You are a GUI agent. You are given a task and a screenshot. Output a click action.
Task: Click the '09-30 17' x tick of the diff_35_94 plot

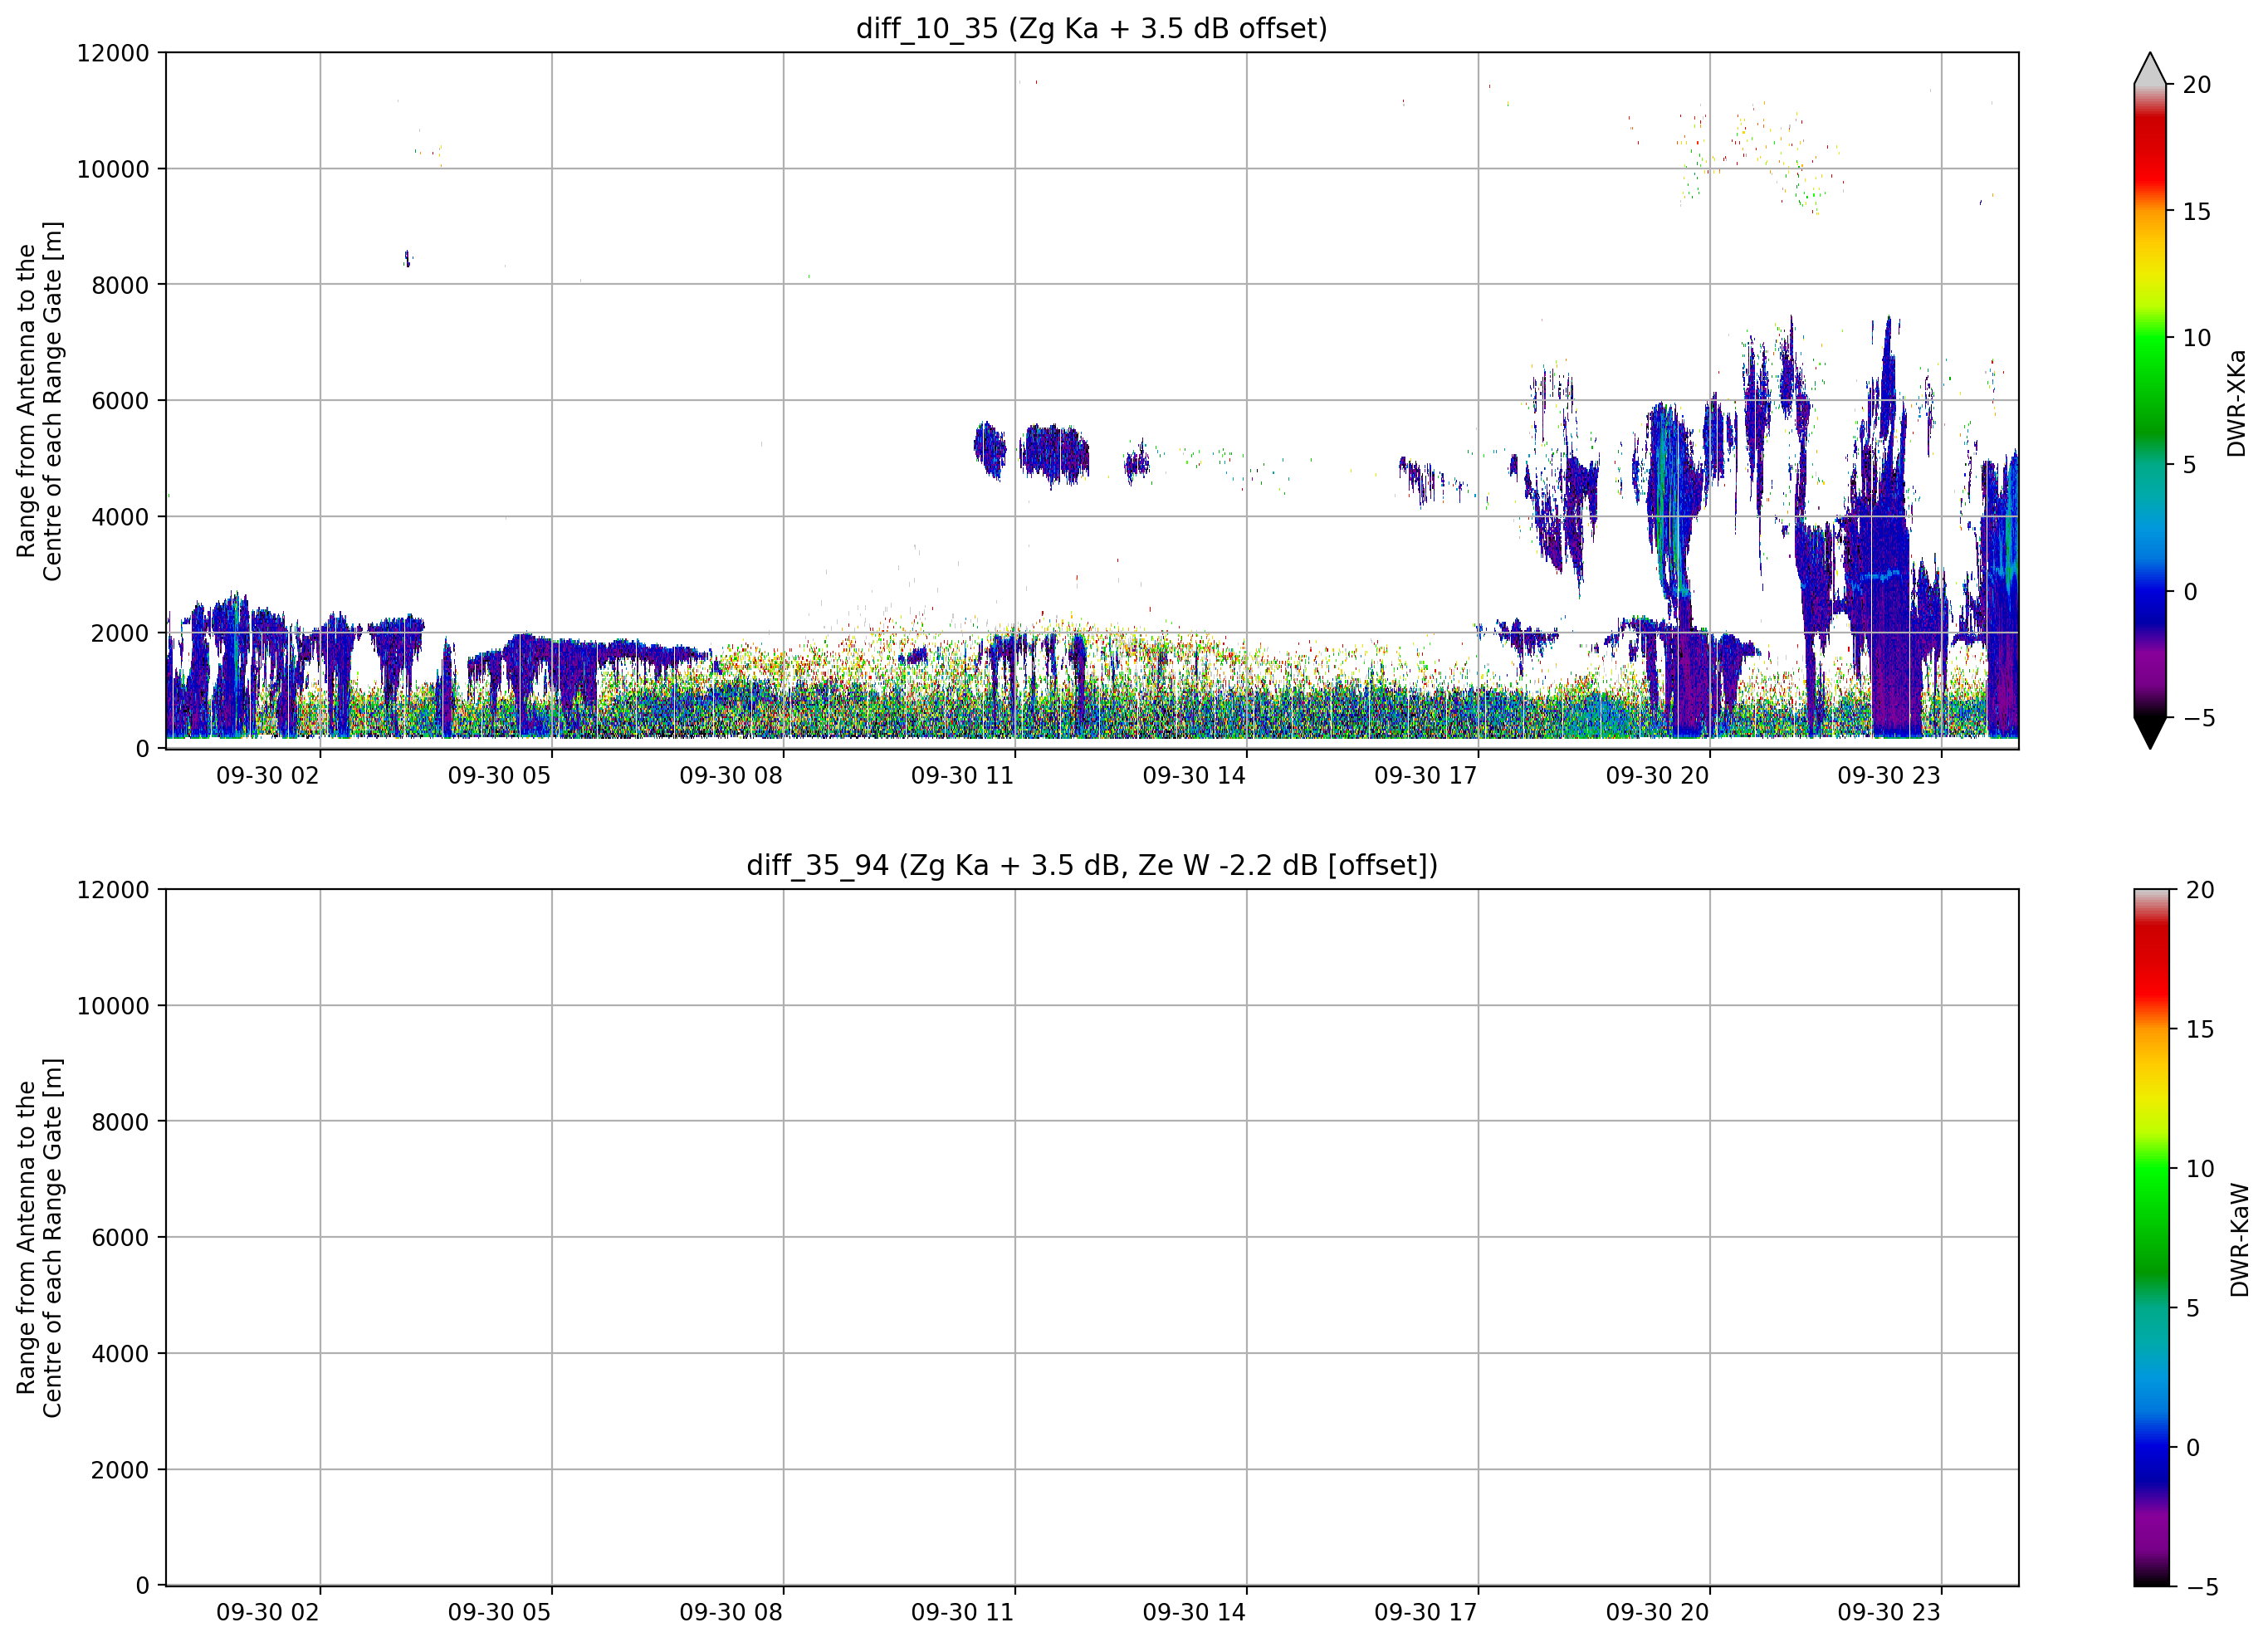pos(1426,1613)
